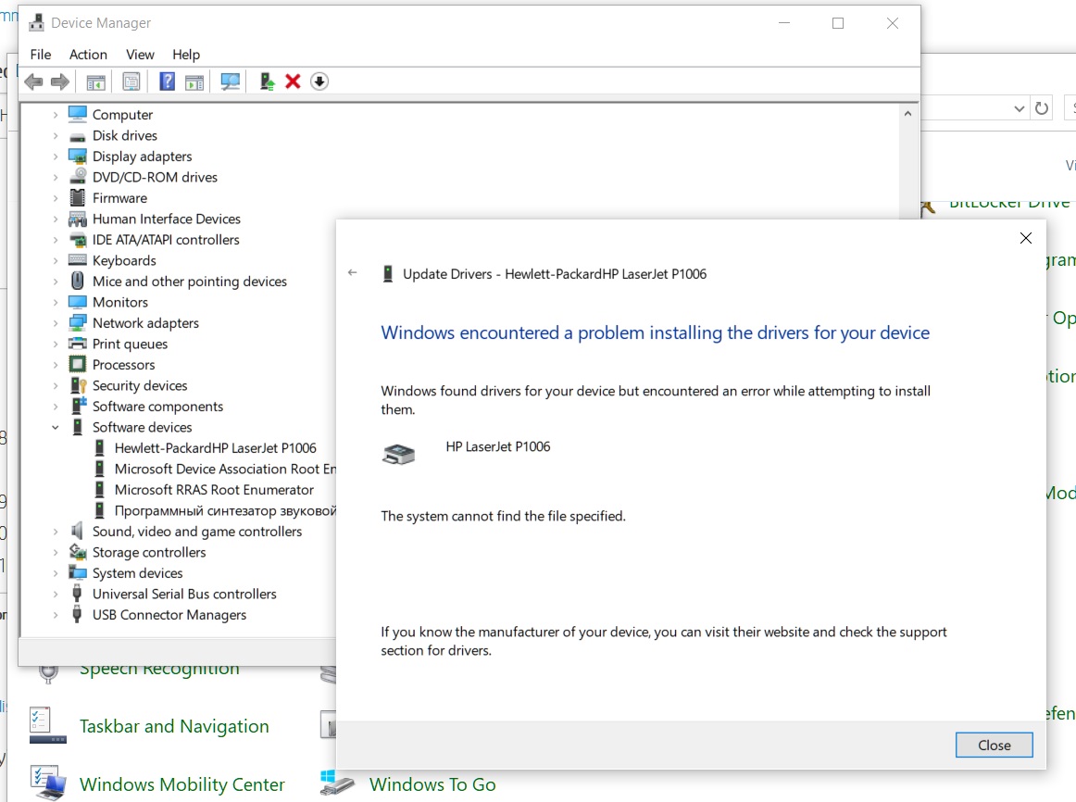The width and height of the screenshot is (1076, 802).
Task: Click the Processors icon
Action: [x=78, y=364]
